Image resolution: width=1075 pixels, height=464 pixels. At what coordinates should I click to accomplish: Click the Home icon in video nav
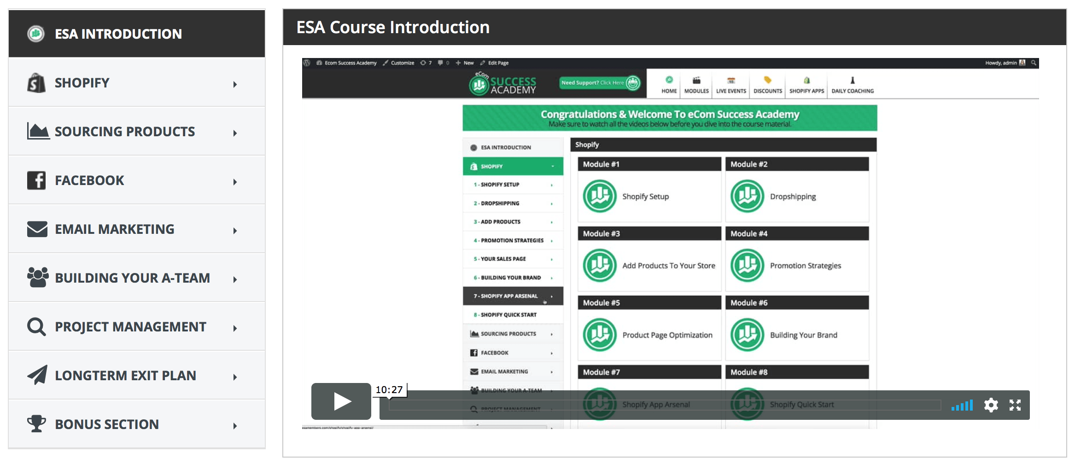tap(669, 80)
